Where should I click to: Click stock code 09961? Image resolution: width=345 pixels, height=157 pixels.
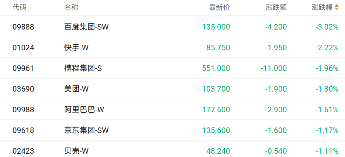pyautogui.click(x=23, y=68)
